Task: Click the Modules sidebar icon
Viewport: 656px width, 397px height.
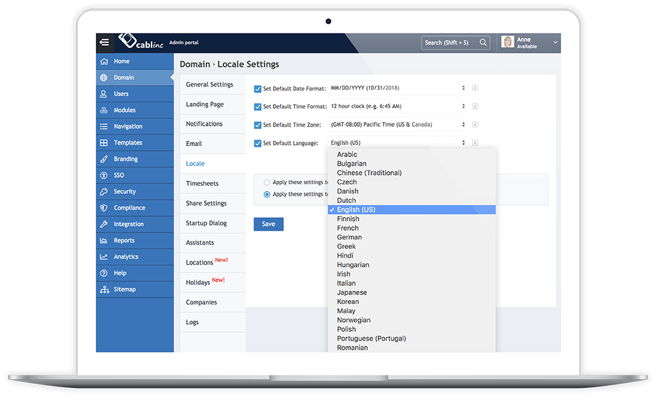Action: [x=105, y=110]
